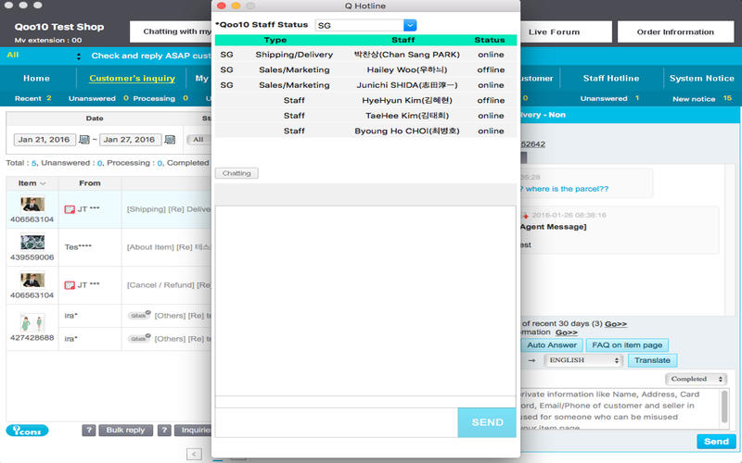Click Bulk reply button
This screenshot has height=463, width=742.
pyautogui.click(x=125, y=430)
